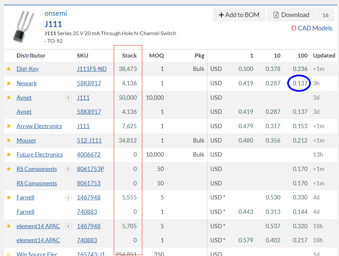The image size is (339, 256).
Task: Open the Avnet link in the 58K8917 row
Action: coord(24,112)
